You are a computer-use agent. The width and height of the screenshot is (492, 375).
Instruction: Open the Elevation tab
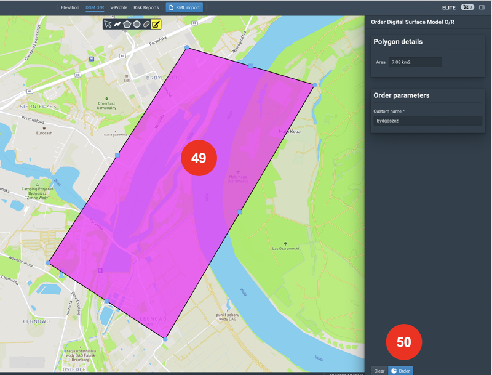coord(70,8)
